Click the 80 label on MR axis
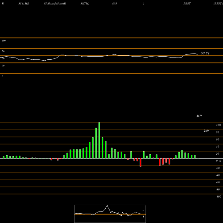This screenshot has height=223, width=223. [x=218, y=132]
